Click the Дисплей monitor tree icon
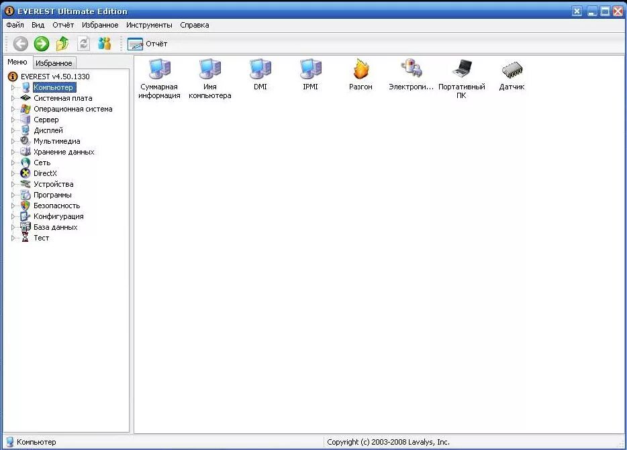627x450 pixels. 26,130
